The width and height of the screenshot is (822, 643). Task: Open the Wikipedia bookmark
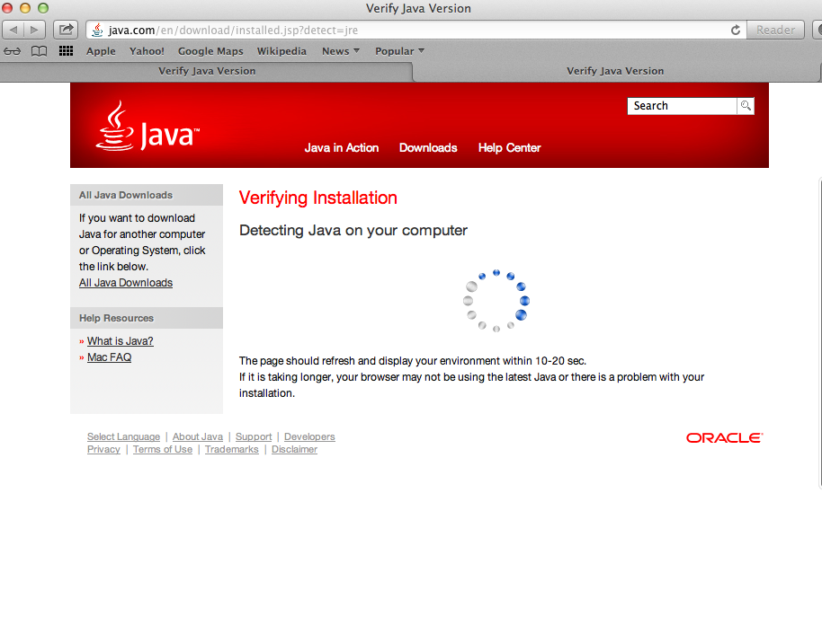pyautogui.click(x=281, y=51)
